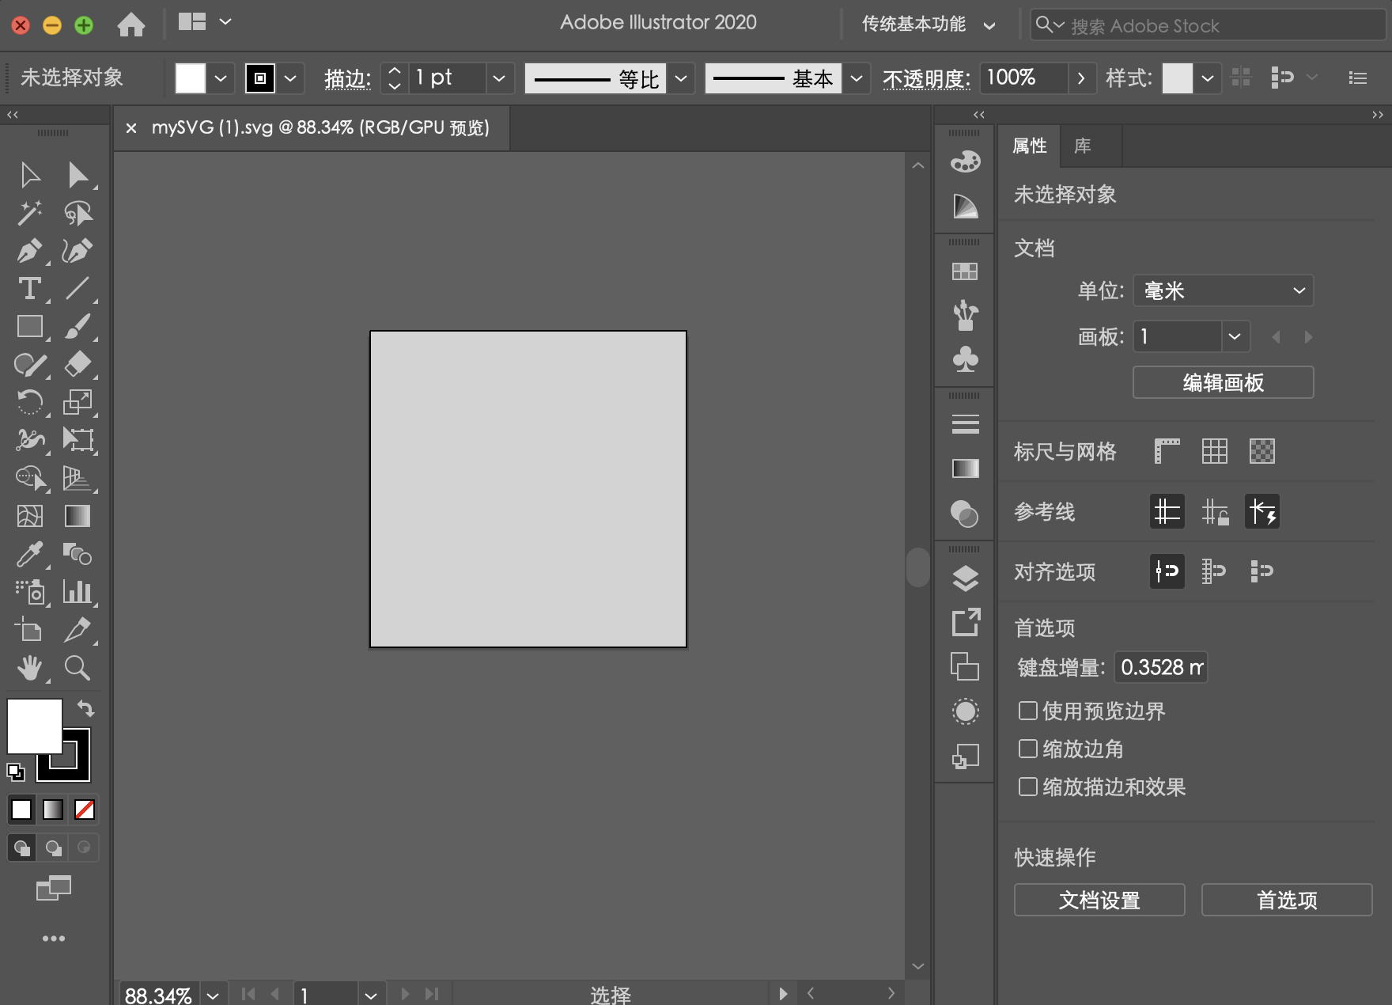
Task: Click the white fill swatch in toolbox
Action: [x=34, y=726]
